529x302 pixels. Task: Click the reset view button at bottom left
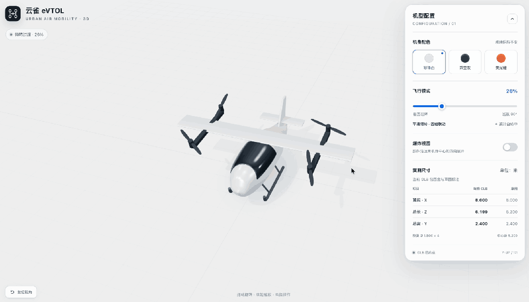point(21,292)
